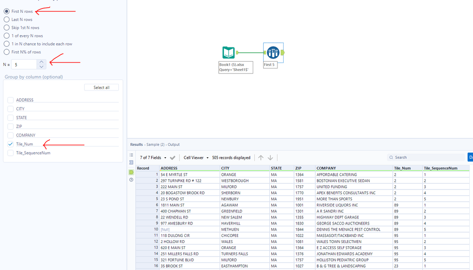The height and width of the screenshot is (270, 473).
Task: Click the N value input field
Action: [x=24, y=64]
